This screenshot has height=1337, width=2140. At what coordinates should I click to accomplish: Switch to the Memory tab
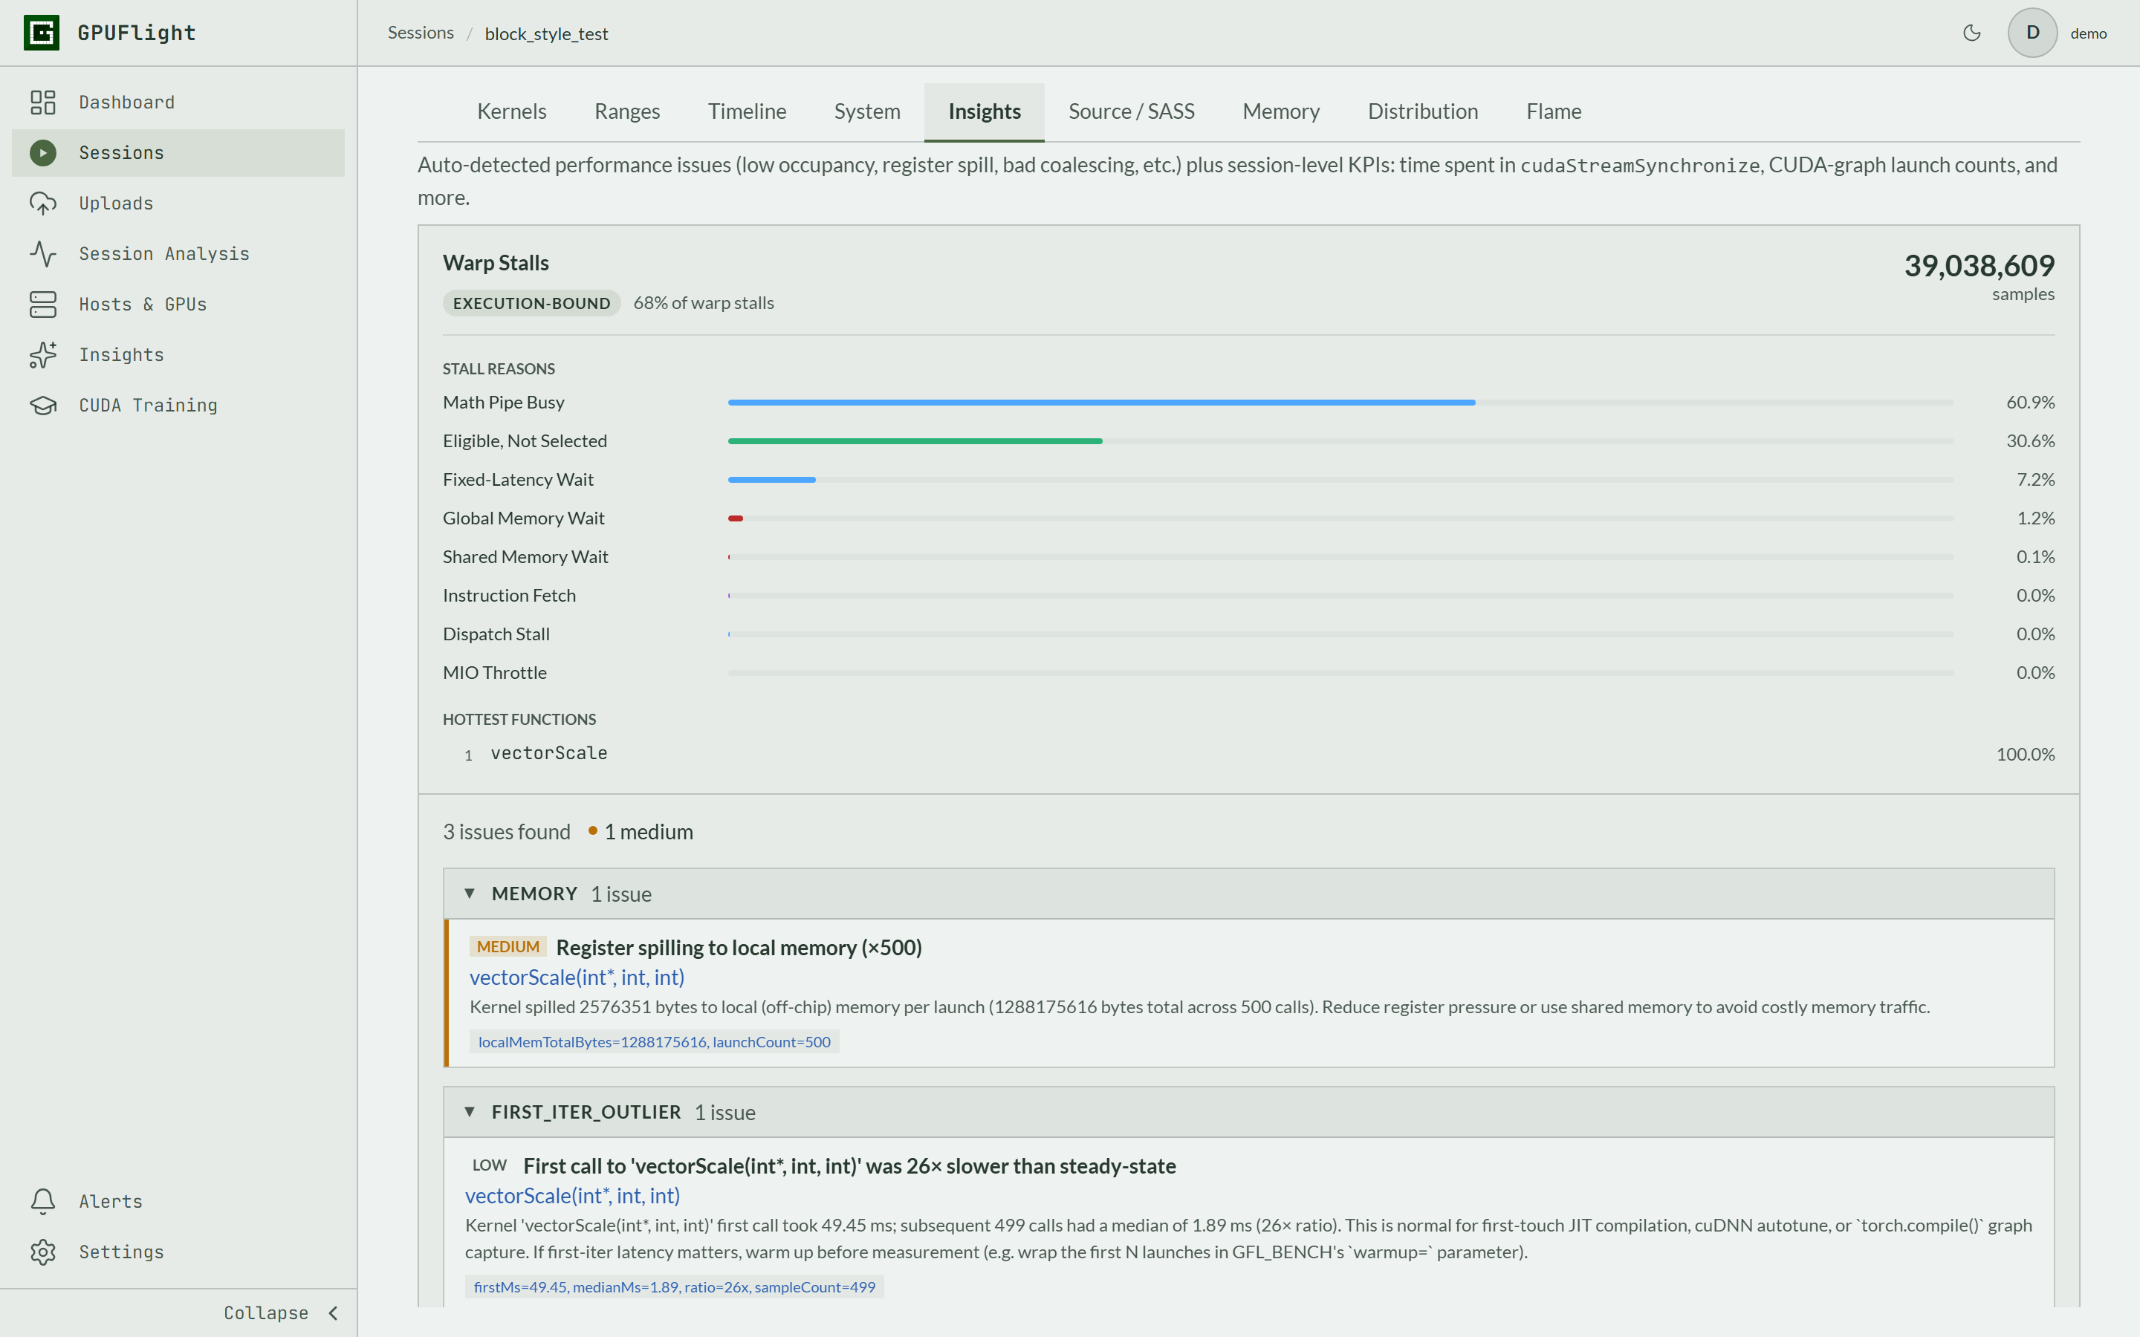[1280, 111]
